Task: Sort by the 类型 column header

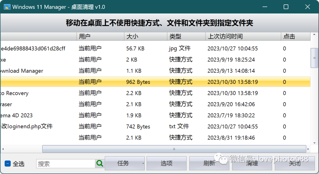Action: [186, 36]
